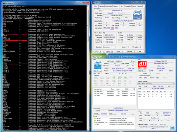Select the SAMSUNG SP1604N drive entry
The height and width of the screenshot is (132, 177).
coord(114,118)
